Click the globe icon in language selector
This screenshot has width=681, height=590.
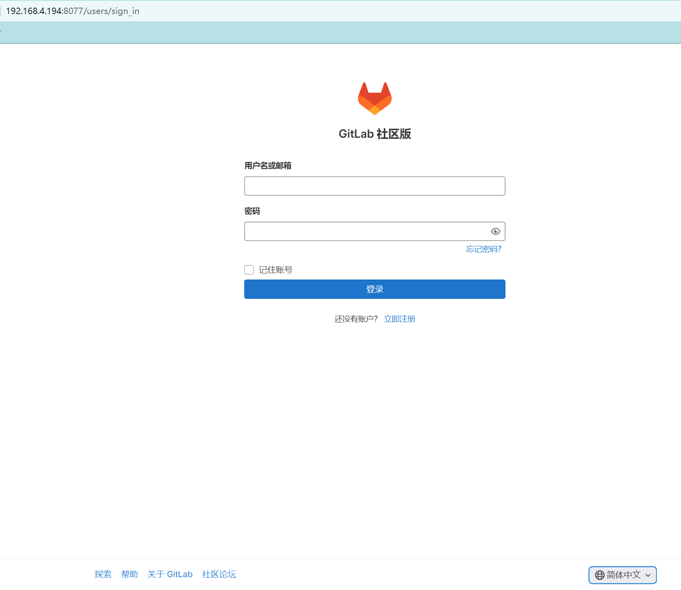(x=599, y=575)
